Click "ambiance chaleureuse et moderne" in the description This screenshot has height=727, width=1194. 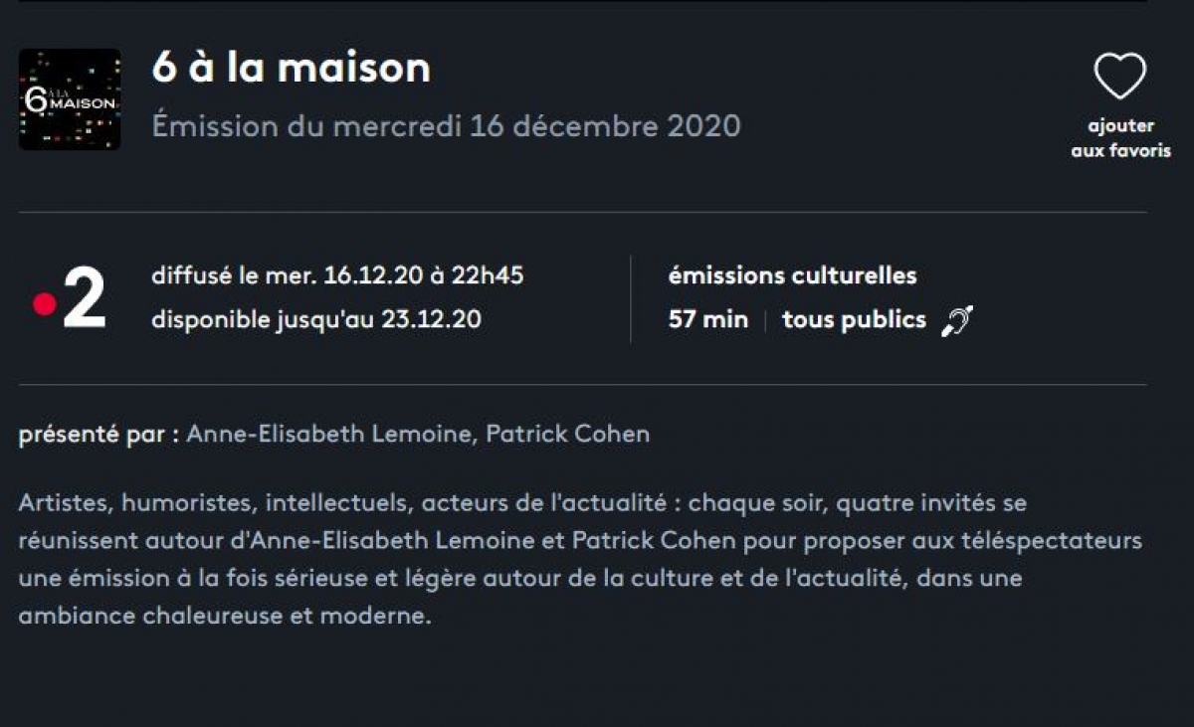224,616
